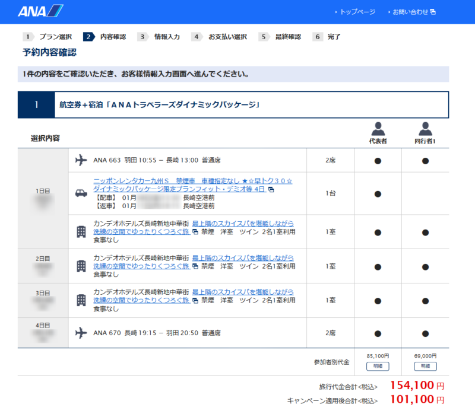
Task: Click the 2日目 hotel plan external window icon
Action: [195, 266]
